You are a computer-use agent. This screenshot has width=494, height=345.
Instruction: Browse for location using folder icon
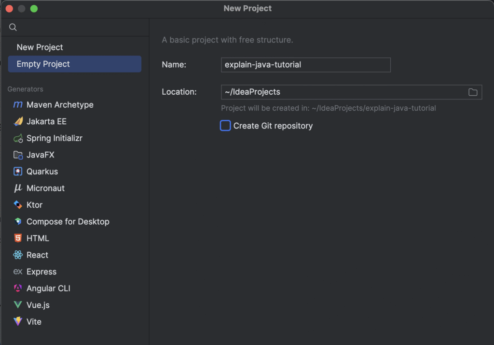click(473, 92)
